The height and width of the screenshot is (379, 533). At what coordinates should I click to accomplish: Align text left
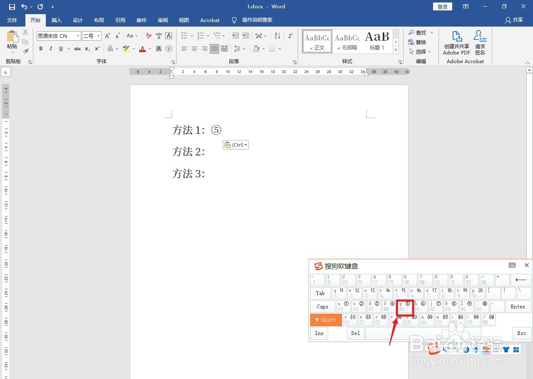click(x=184, y=49)
